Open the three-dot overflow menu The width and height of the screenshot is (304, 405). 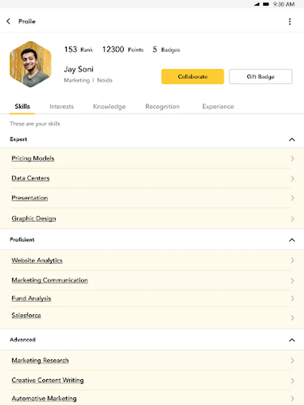click(x=290, y=22)
